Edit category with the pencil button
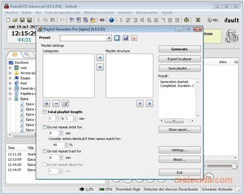244x195 pixels. 65,103
